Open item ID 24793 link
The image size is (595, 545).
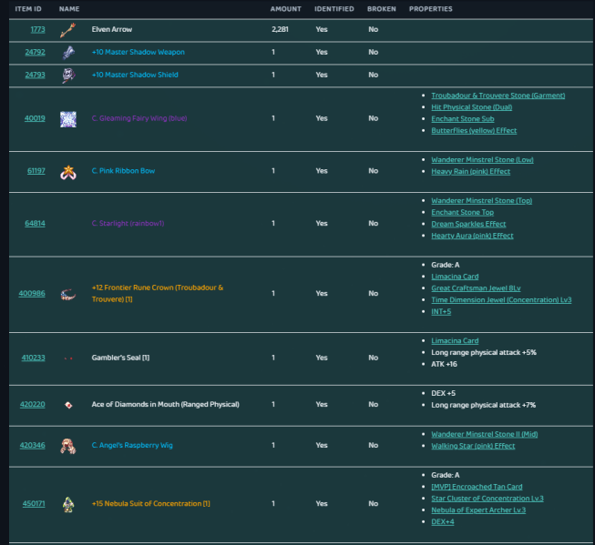point(35,75)
